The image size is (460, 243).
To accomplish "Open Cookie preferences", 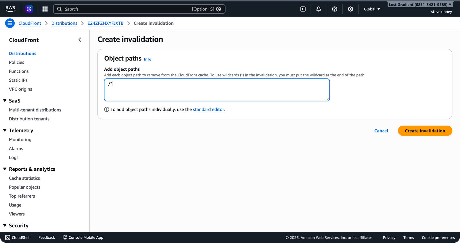I will click(438, 238).
